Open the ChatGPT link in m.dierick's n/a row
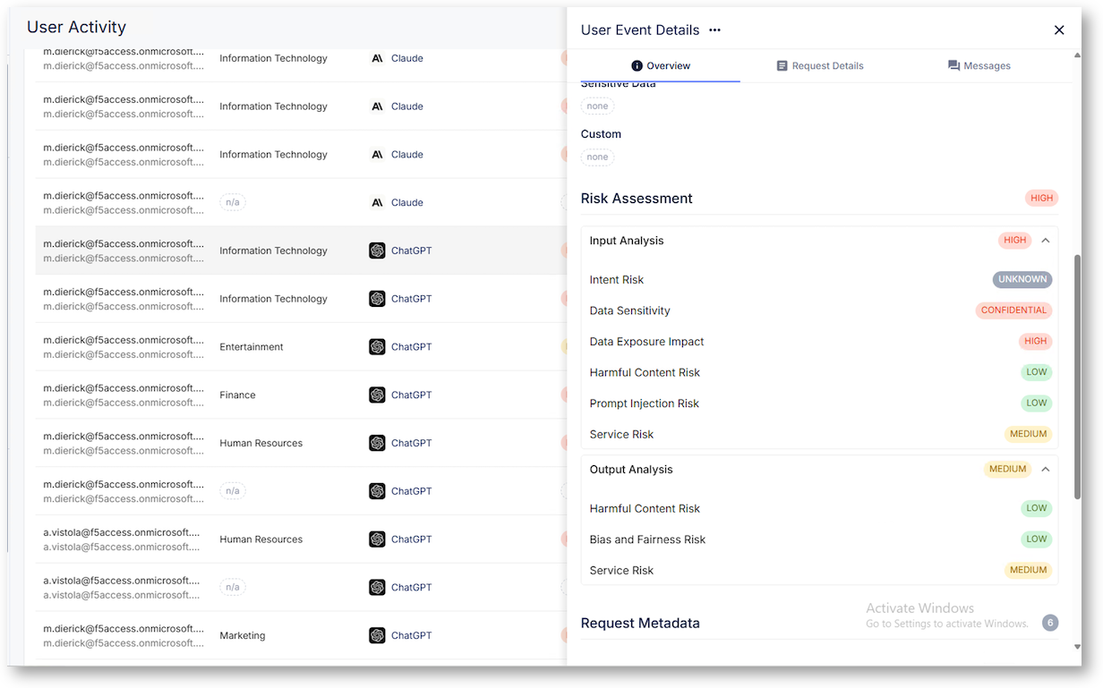 [412, 491]
